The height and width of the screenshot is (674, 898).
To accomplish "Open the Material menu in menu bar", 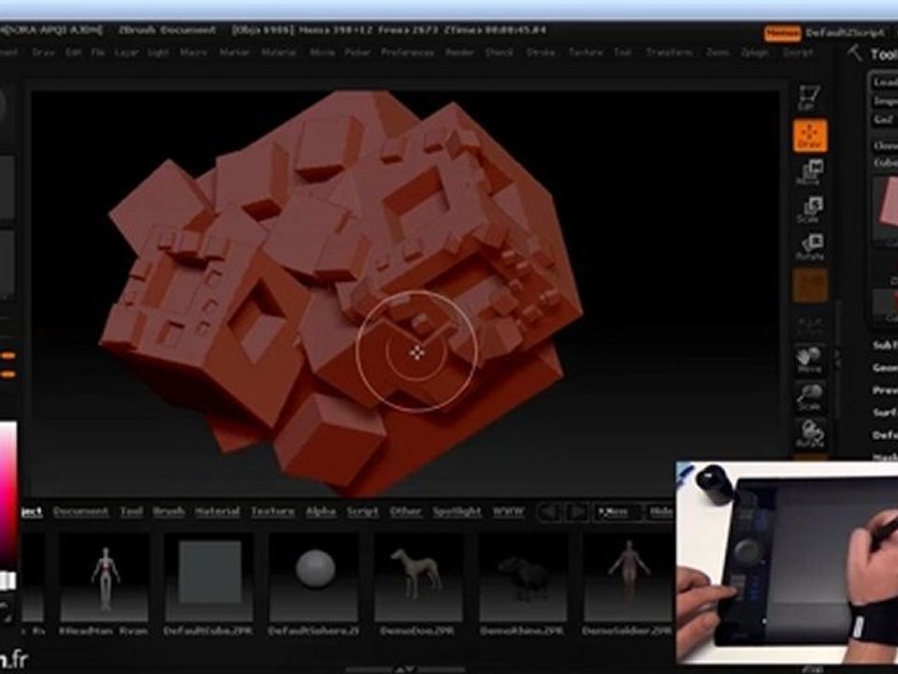I will click(279, 52).
